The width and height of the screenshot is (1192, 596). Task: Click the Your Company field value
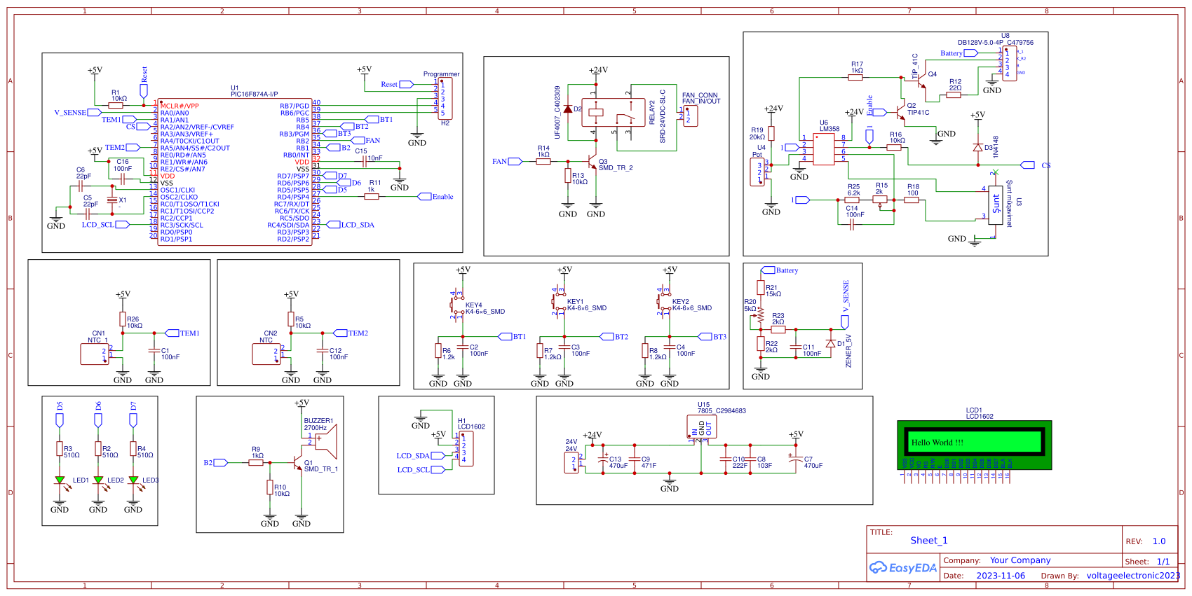tap(1020, 560)
